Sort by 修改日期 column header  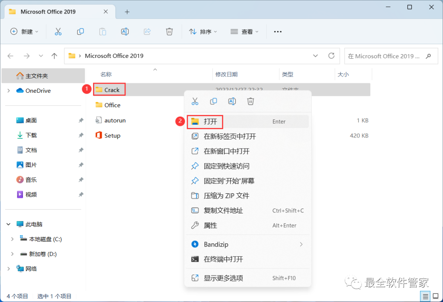click(x=226, y=74)
